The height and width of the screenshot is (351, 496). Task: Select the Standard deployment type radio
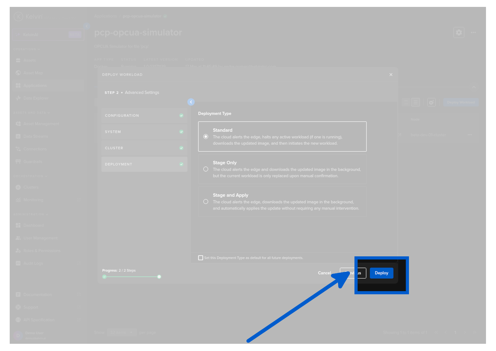[206, 137]
